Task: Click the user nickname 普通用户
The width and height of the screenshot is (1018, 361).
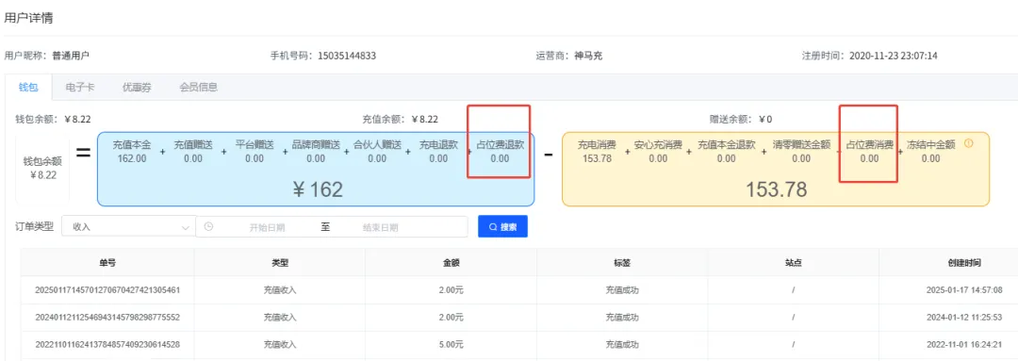Action: [x=71, y=56]
